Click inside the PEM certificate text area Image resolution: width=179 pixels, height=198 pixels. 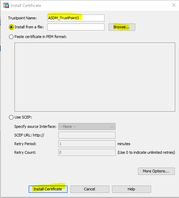point(95,77)
